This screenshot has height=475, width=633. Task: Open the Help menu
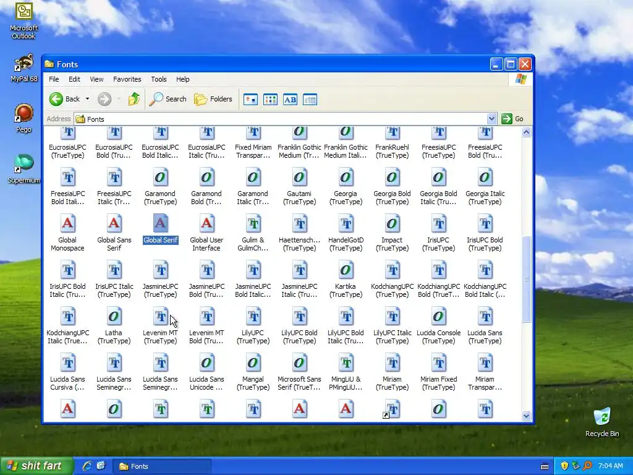(182, 79)
